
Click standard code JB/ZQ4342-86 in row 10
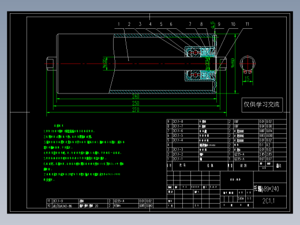click(62, 206)
